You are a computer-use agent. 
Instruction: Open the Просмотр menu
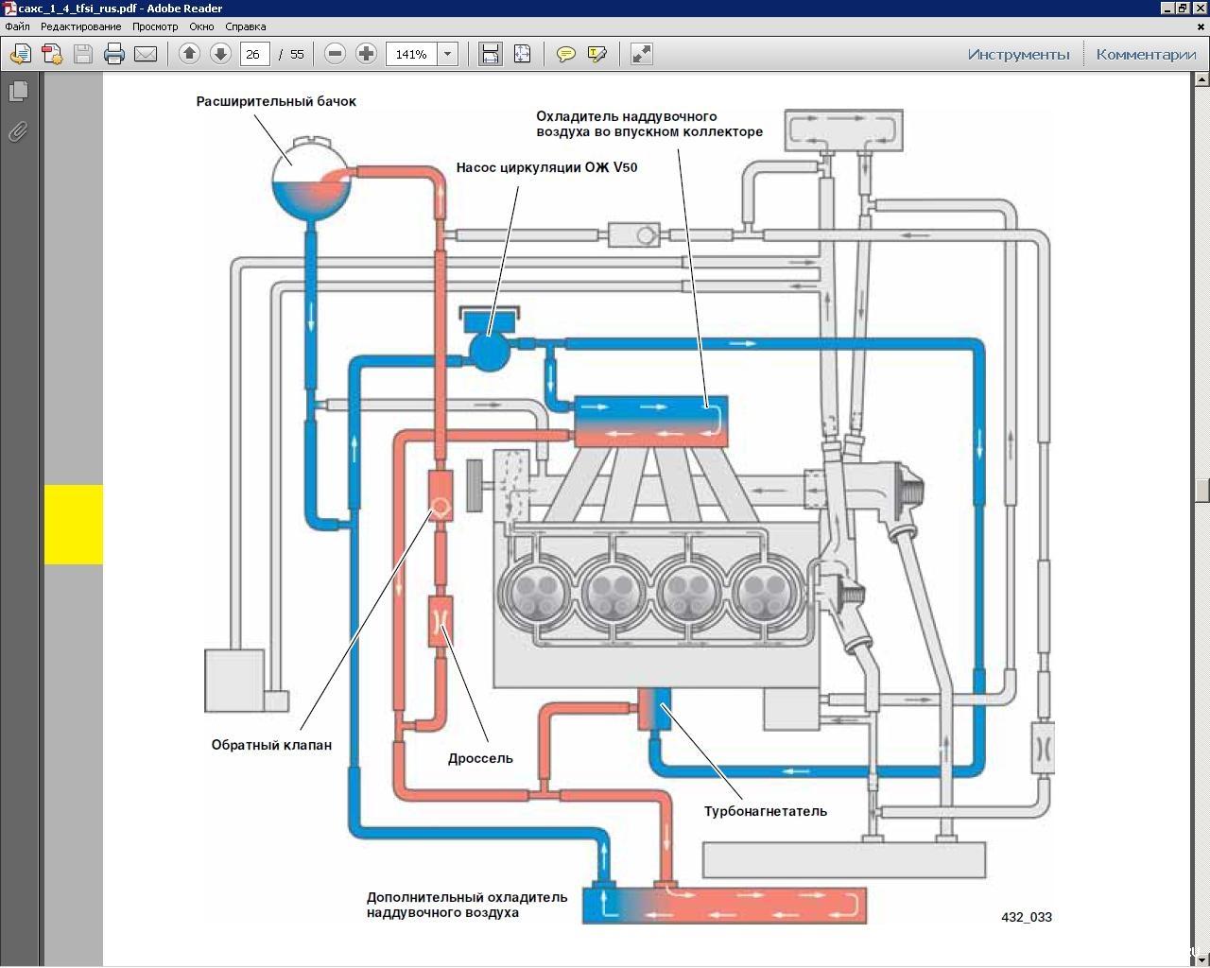point(155,26)
